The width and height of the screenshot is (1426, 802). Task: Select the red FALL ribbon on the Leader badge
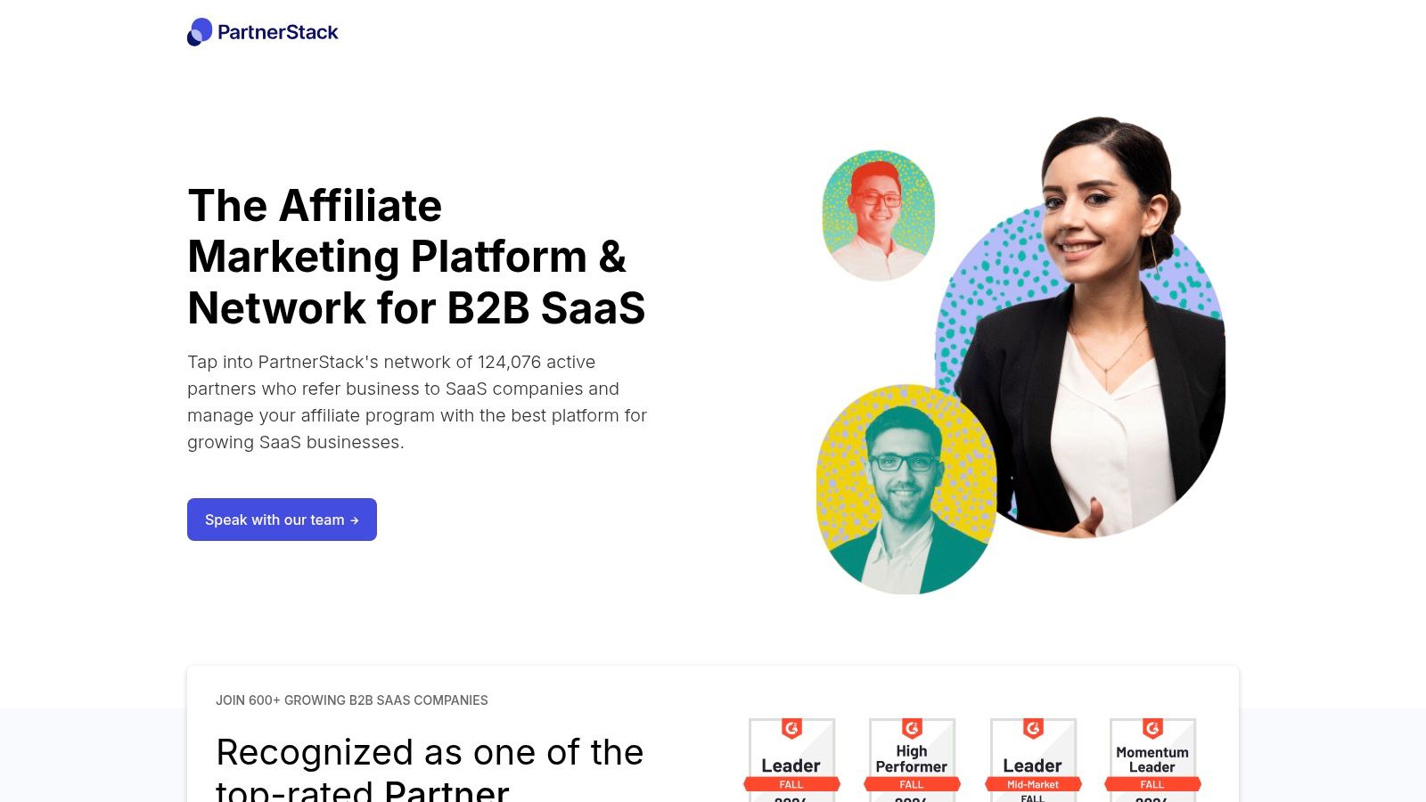pyautogui.click(x=791, y=784)
